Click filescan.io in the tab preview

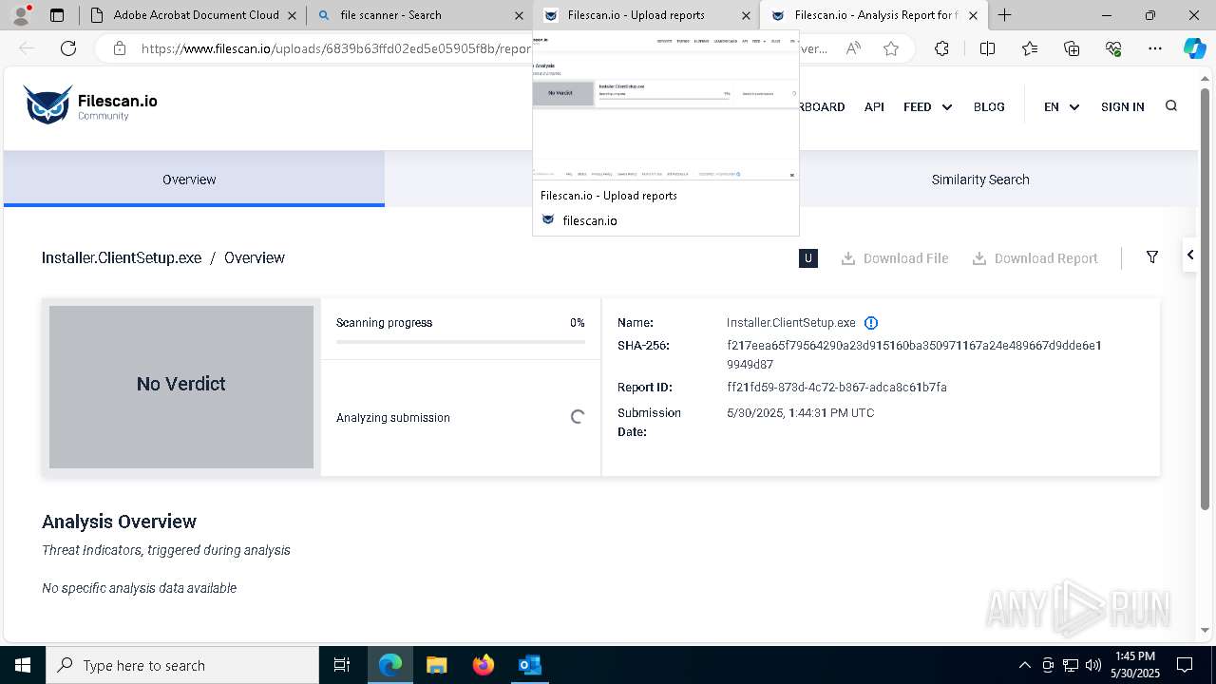tap(589, 220)
